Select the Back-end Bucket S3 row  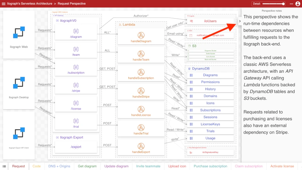(210, 59)
